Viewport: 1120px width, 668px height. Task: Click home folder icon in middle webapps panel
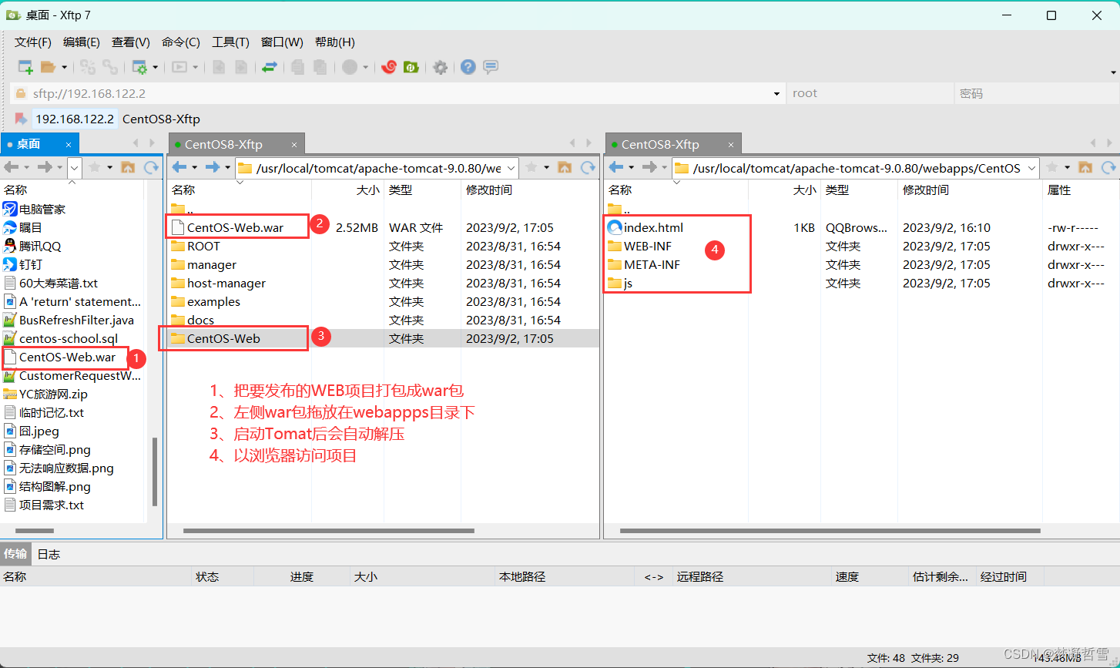click(x=565, y=167)
